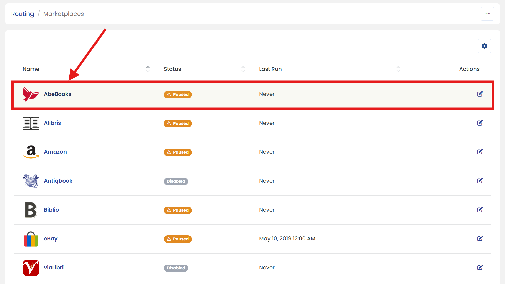Edit the Biblio marketplace
The image size is (505, 284).
point(480,210)
